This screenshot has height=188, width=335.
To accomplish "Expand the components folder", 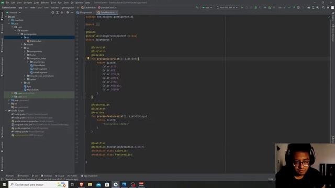I will pos(25,51).
